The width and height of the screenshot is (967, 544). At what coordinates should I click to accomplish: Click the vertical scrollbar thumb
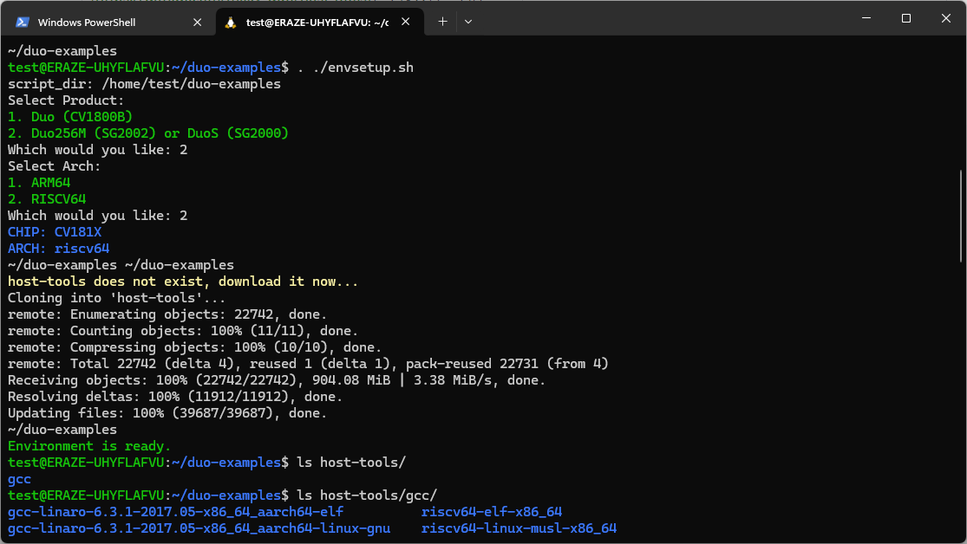[x=959, y=215]
